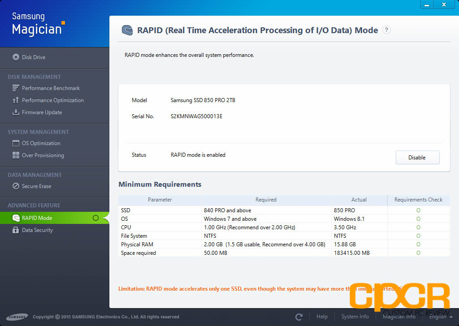The height and width of the screenshot is (326, 459).
Task: Click the RAPID header drive icon
Action: pyautogui.click(x=127, y=30)
